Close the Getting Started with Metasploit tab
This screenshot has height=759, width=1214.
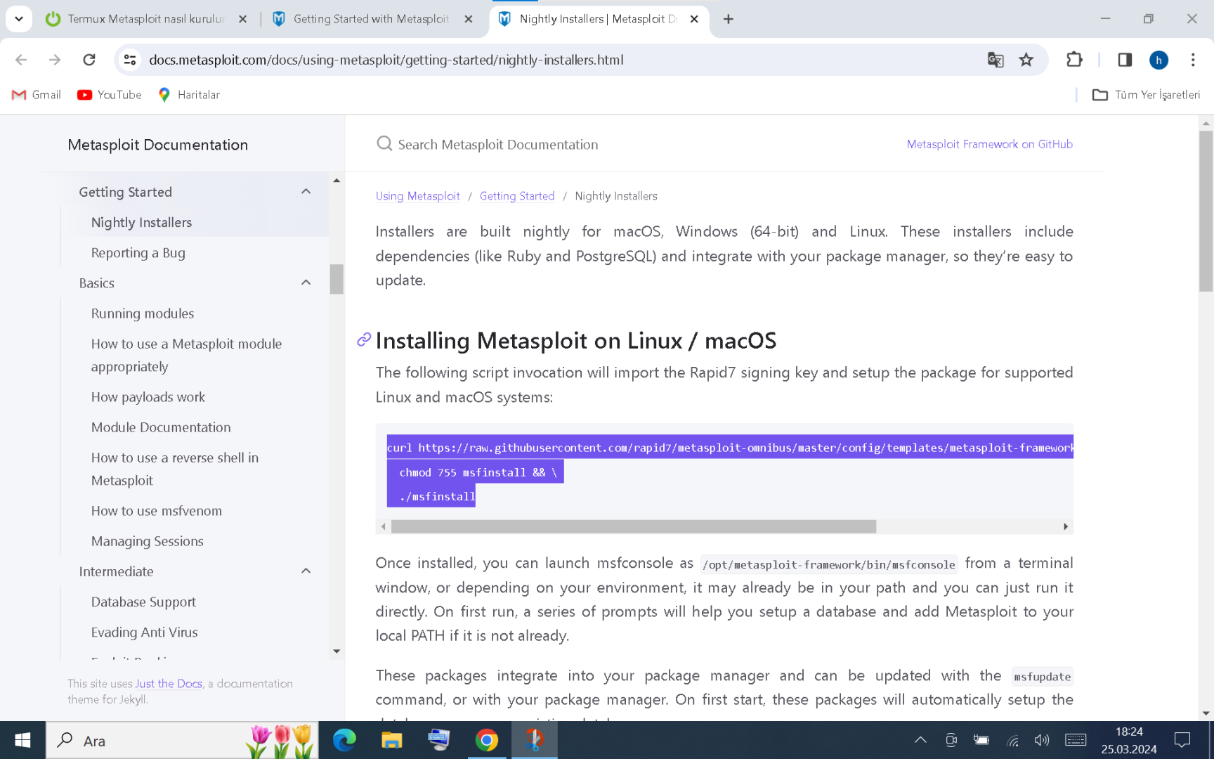click(469, 19)
